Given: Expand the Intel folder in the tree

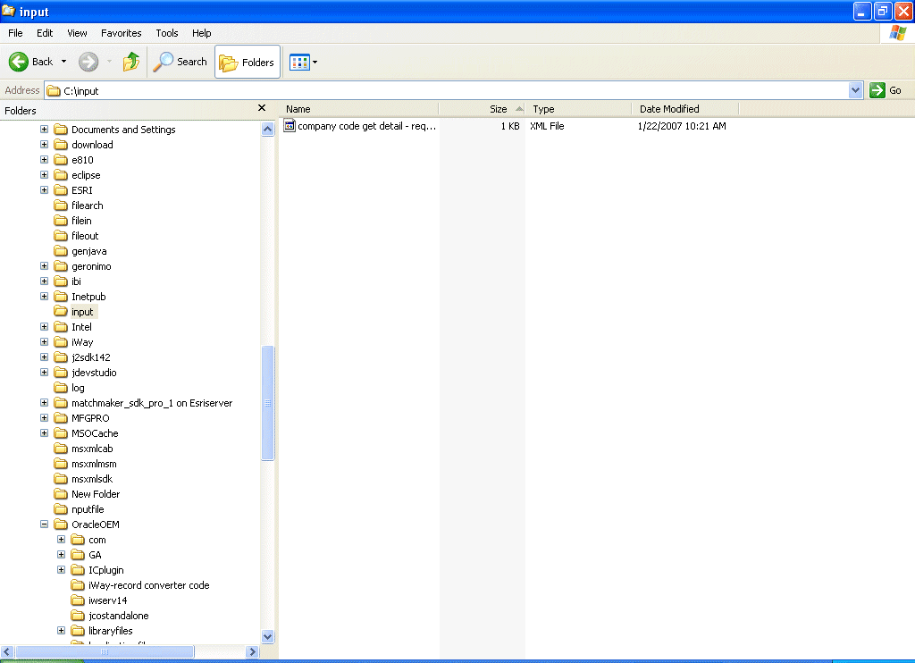Looking at the screenshot, I should click(44, 326).
